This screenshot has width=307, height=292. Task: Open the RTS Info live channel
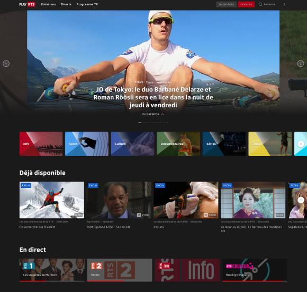coord(187,270)
